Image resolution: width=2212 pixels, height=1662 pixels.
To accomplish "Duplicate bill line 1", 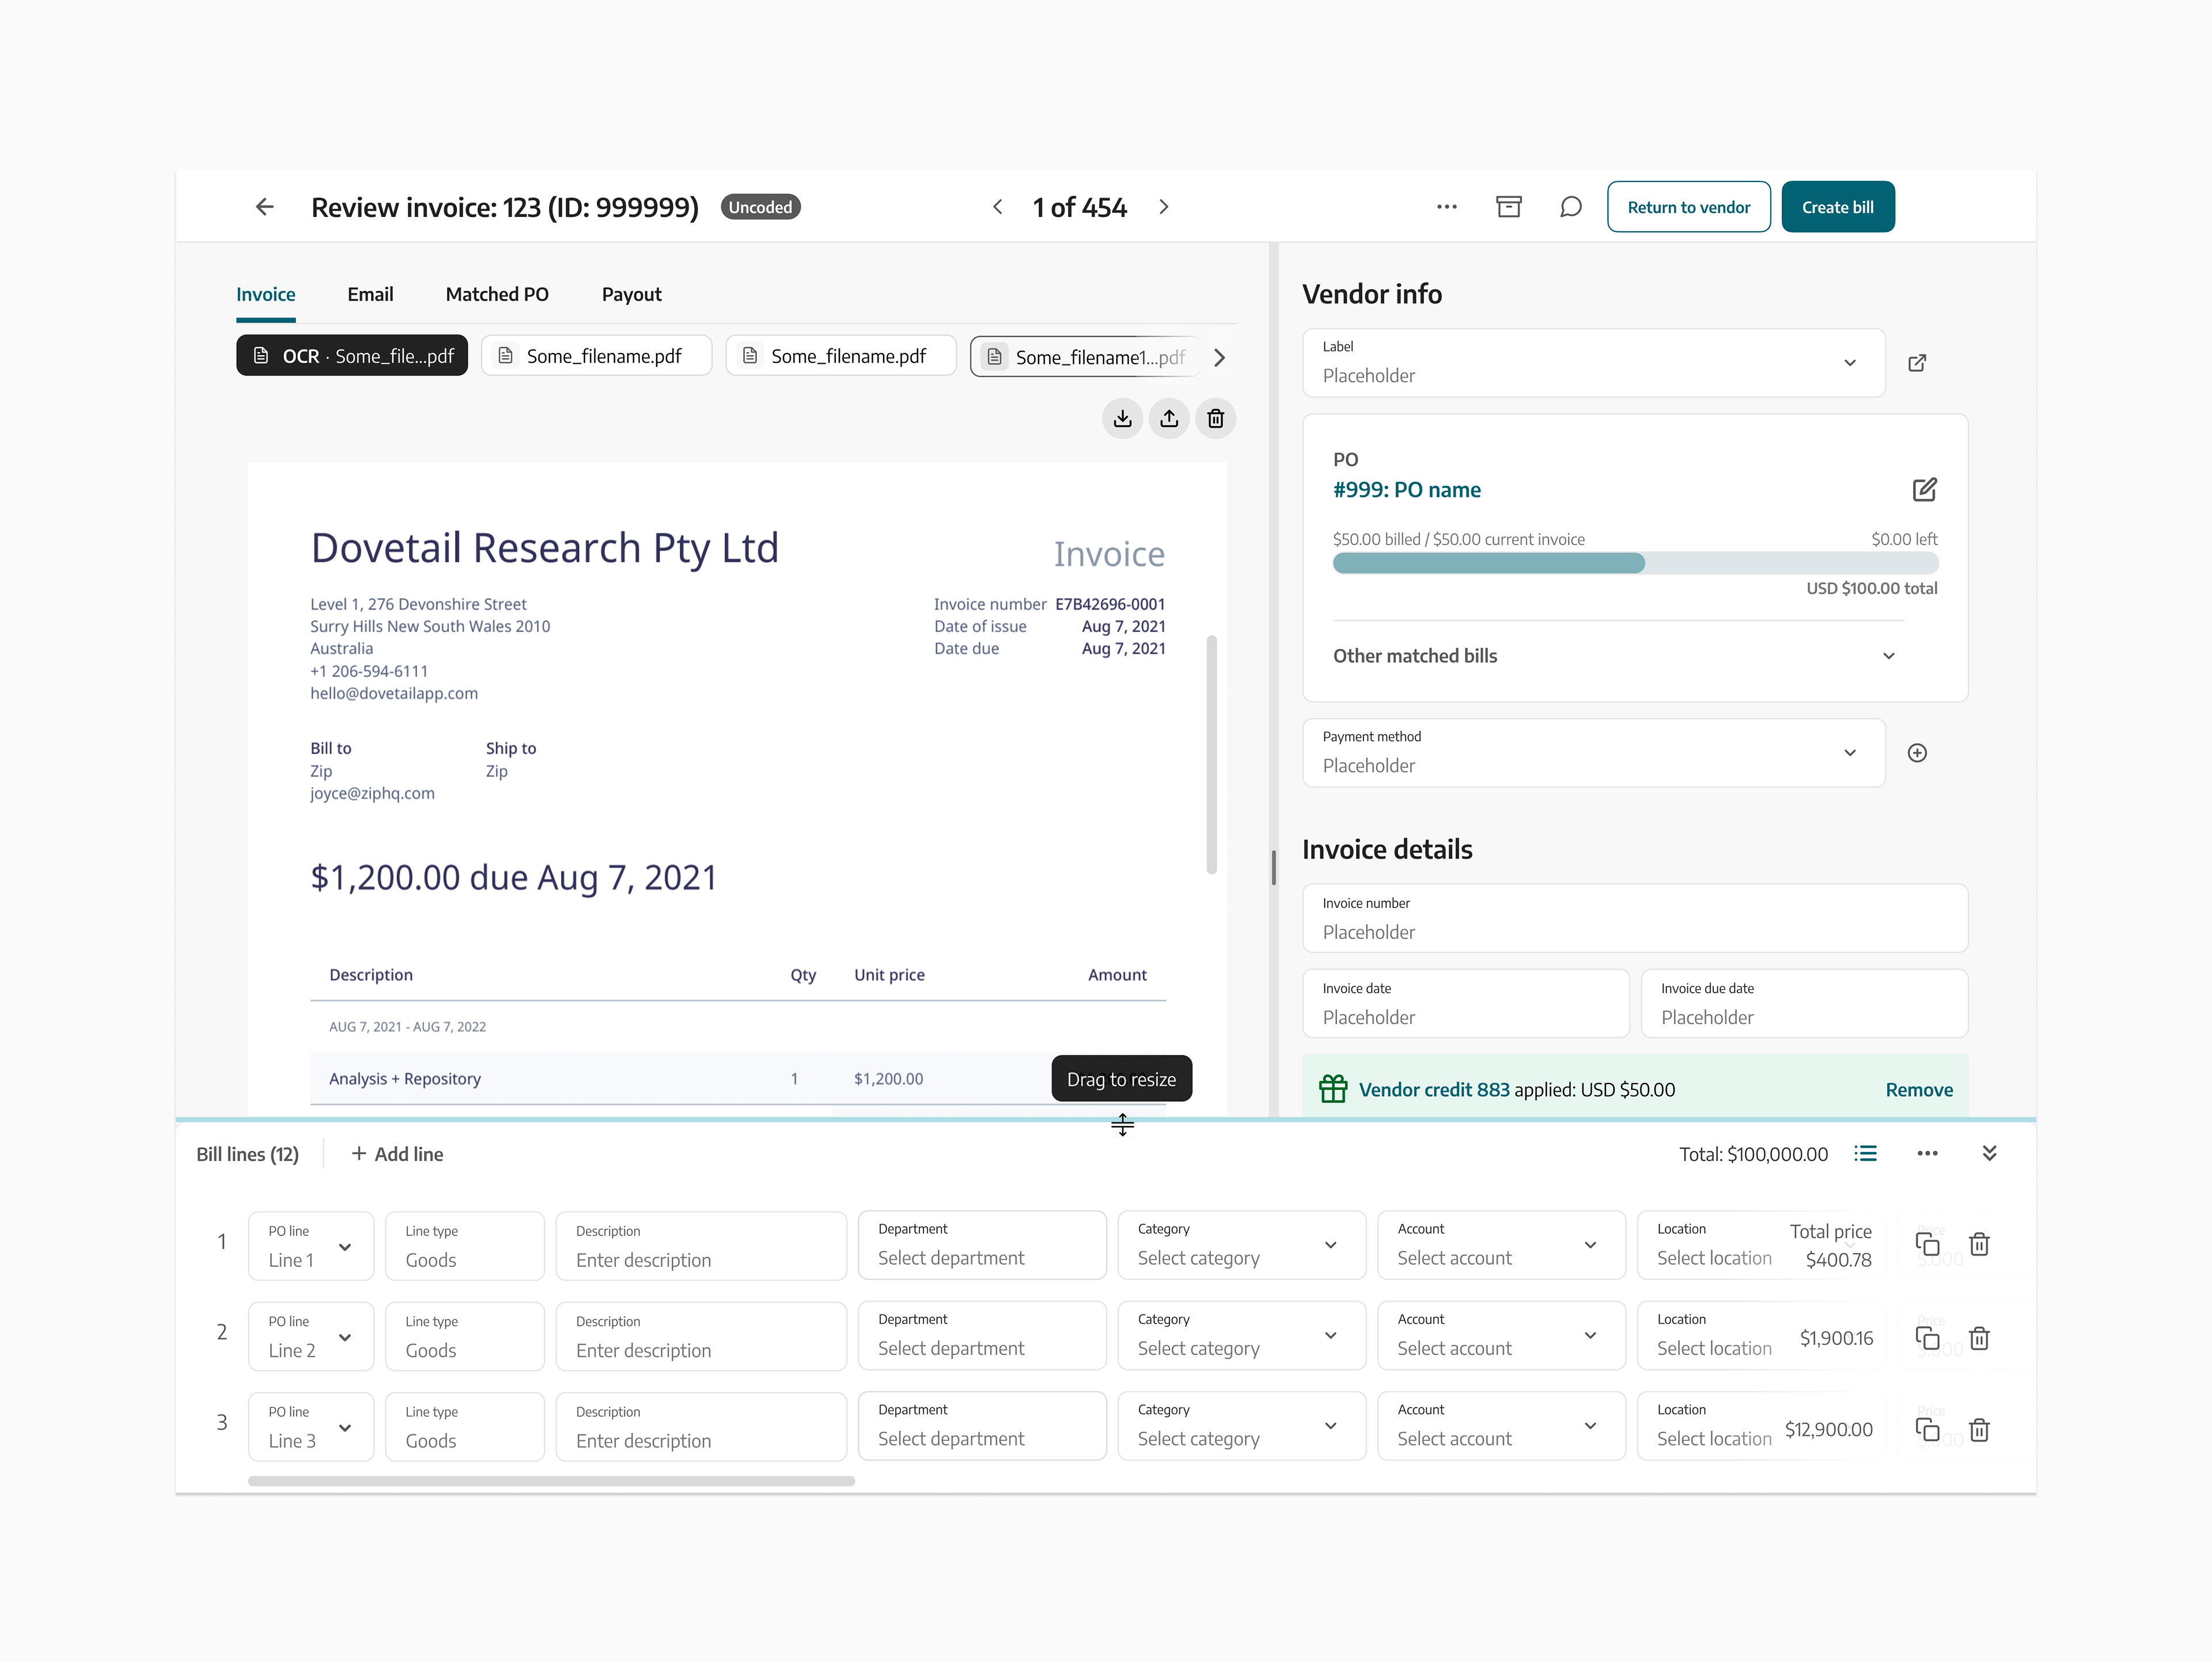I will 1927,1244.
